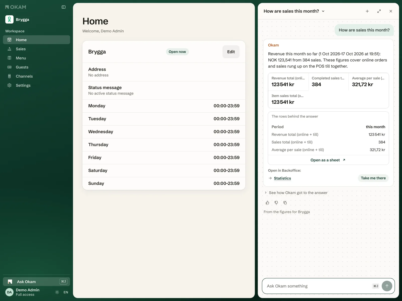Go to the Sales section
The height and width of the screenshot is (301, 402).
(36, 49)
